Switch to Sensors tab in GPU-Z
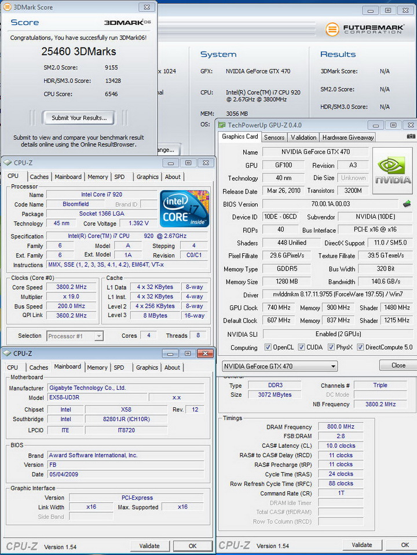This screenshot has height=555, width=417. 275,137
